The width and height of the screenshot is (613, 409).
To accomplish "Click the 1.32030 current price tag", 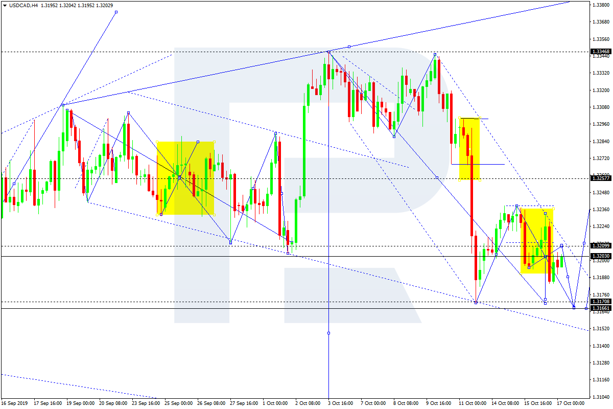I will click(x=600, y=256).
